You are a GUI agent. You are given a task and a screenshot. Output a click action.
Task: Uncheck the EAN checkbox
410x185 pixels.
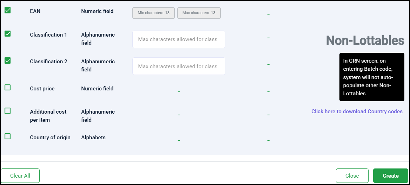point(7,10)
